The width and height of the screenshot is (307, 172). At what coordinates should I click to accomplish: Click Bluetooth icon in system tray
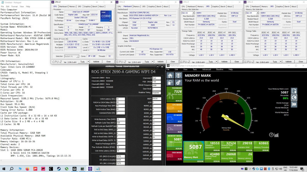click(x=269, y=169)
